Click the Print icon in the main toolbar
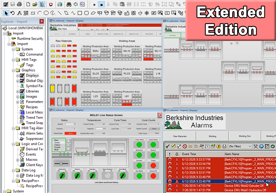The image size is (276, 193). 19,4
